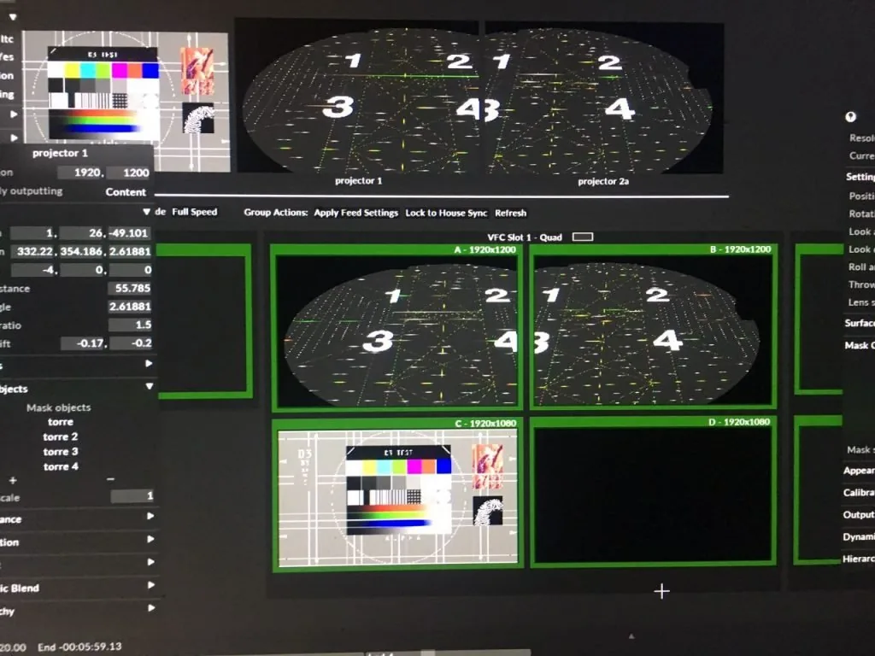
Task: Open the Settings section in right panel
Action: pyautogui.click(x=860, y=177)
